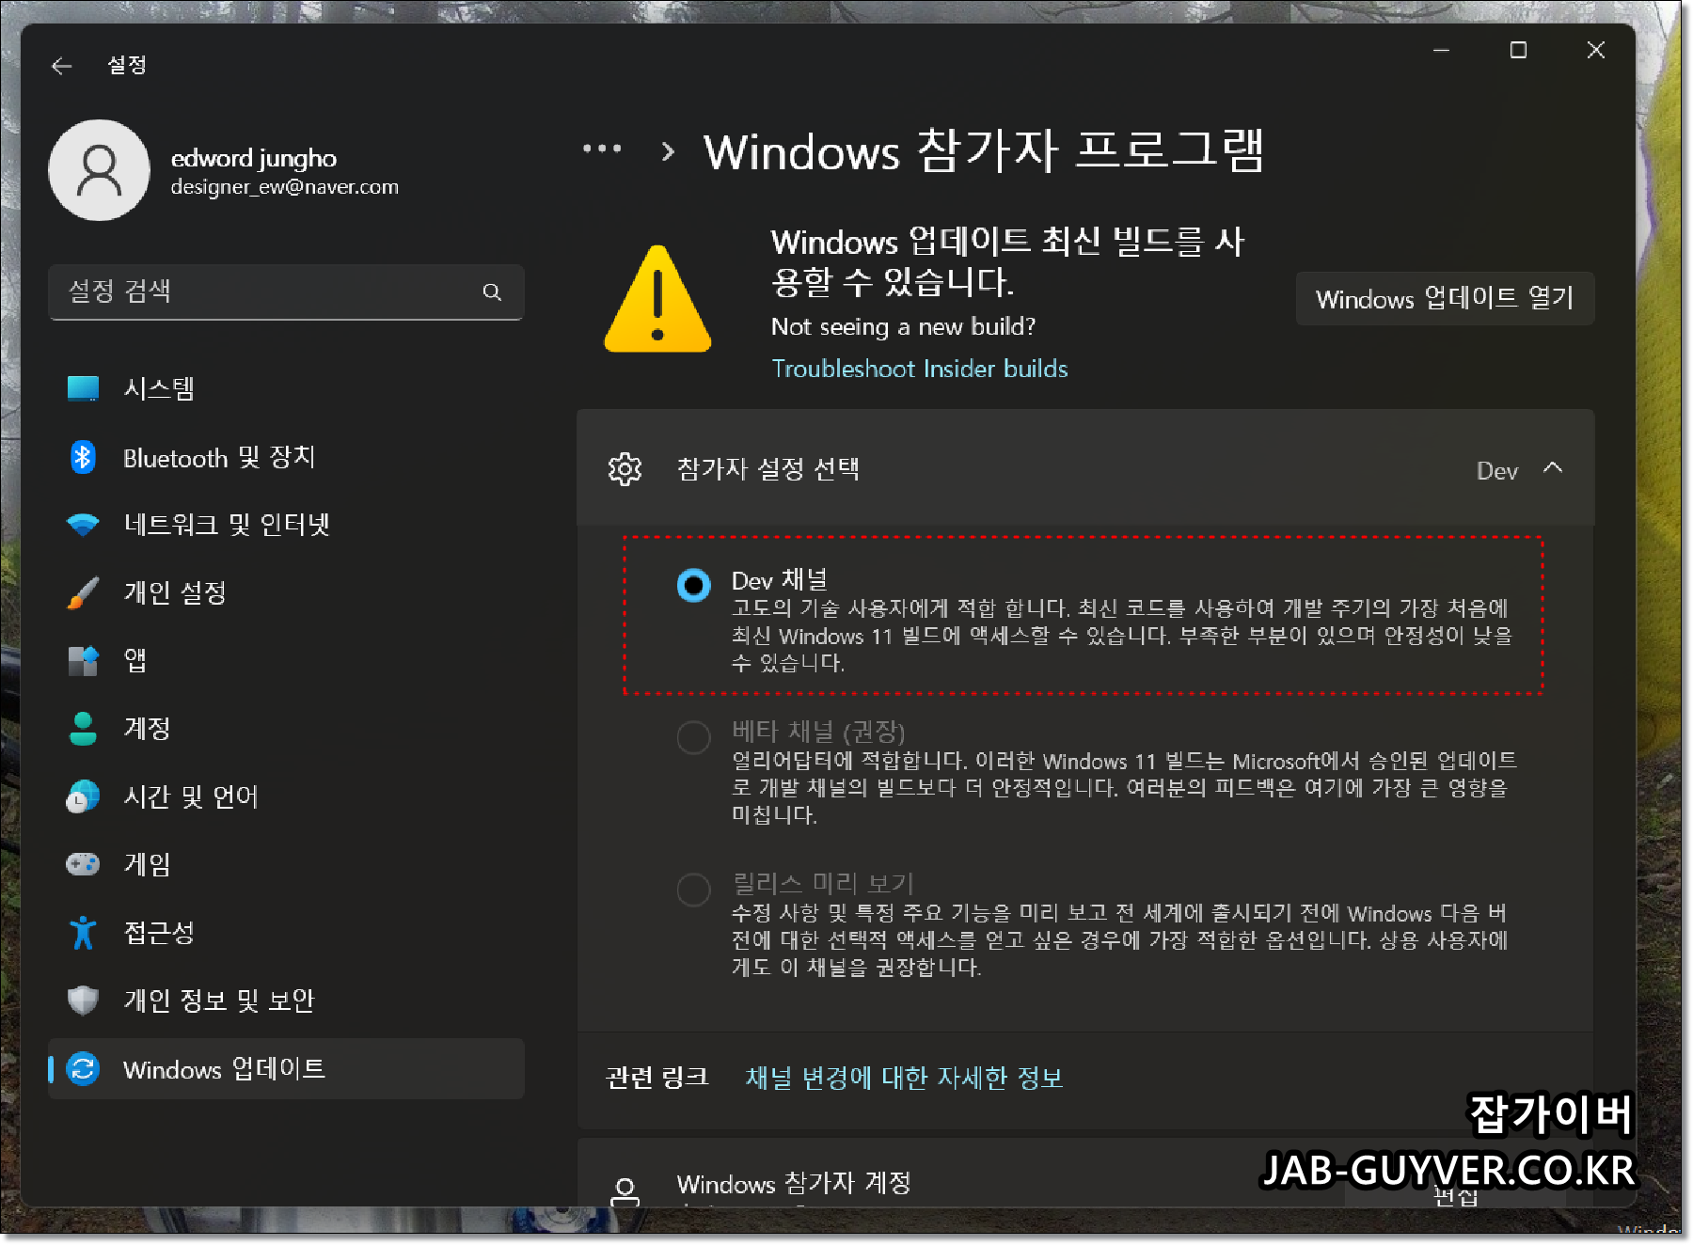Click the designer_ew@naver.com email text
The width and height of the screenshot is (1693, 1245).
click(284, 187)
